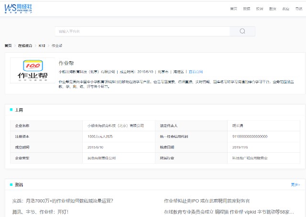
Task: Click the 作业帮 company logo thumbnail
Action: pos(33,70)
